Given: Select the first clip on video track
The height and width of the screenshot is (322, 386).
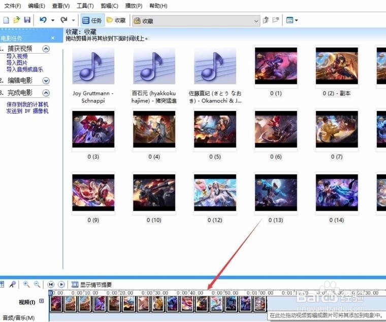Looking at the screenshot, I should tap(56, 304).
